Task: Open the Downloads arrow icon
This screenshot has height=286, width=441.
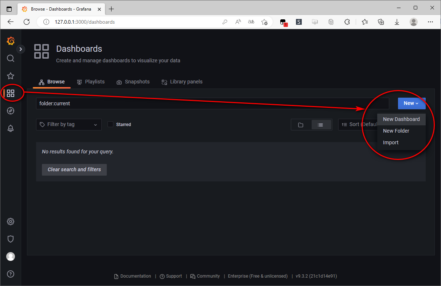Action: (397, 22)
